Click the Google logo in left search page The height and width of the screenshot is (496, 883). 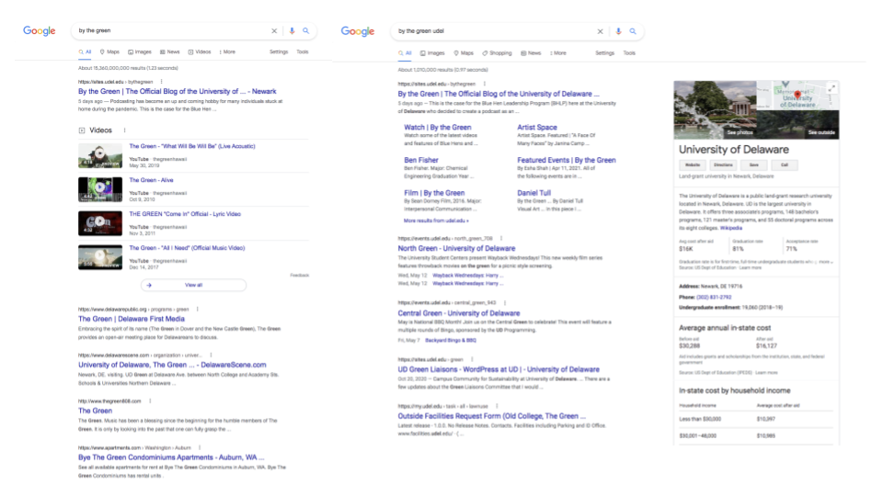coord(39,31)
